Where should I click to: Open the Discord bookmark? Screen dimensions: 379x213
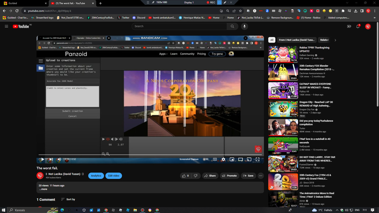pyautogui.click(x=139, y=18)
